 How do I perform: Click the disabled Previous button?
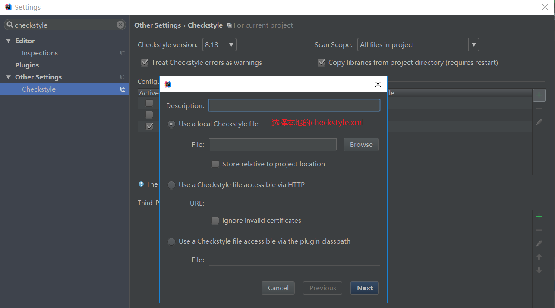[323, 288]
